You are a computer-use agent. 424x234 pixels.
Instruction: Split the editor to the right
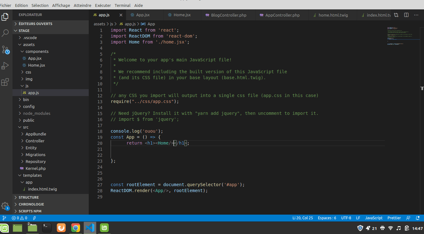click(406, 15)
